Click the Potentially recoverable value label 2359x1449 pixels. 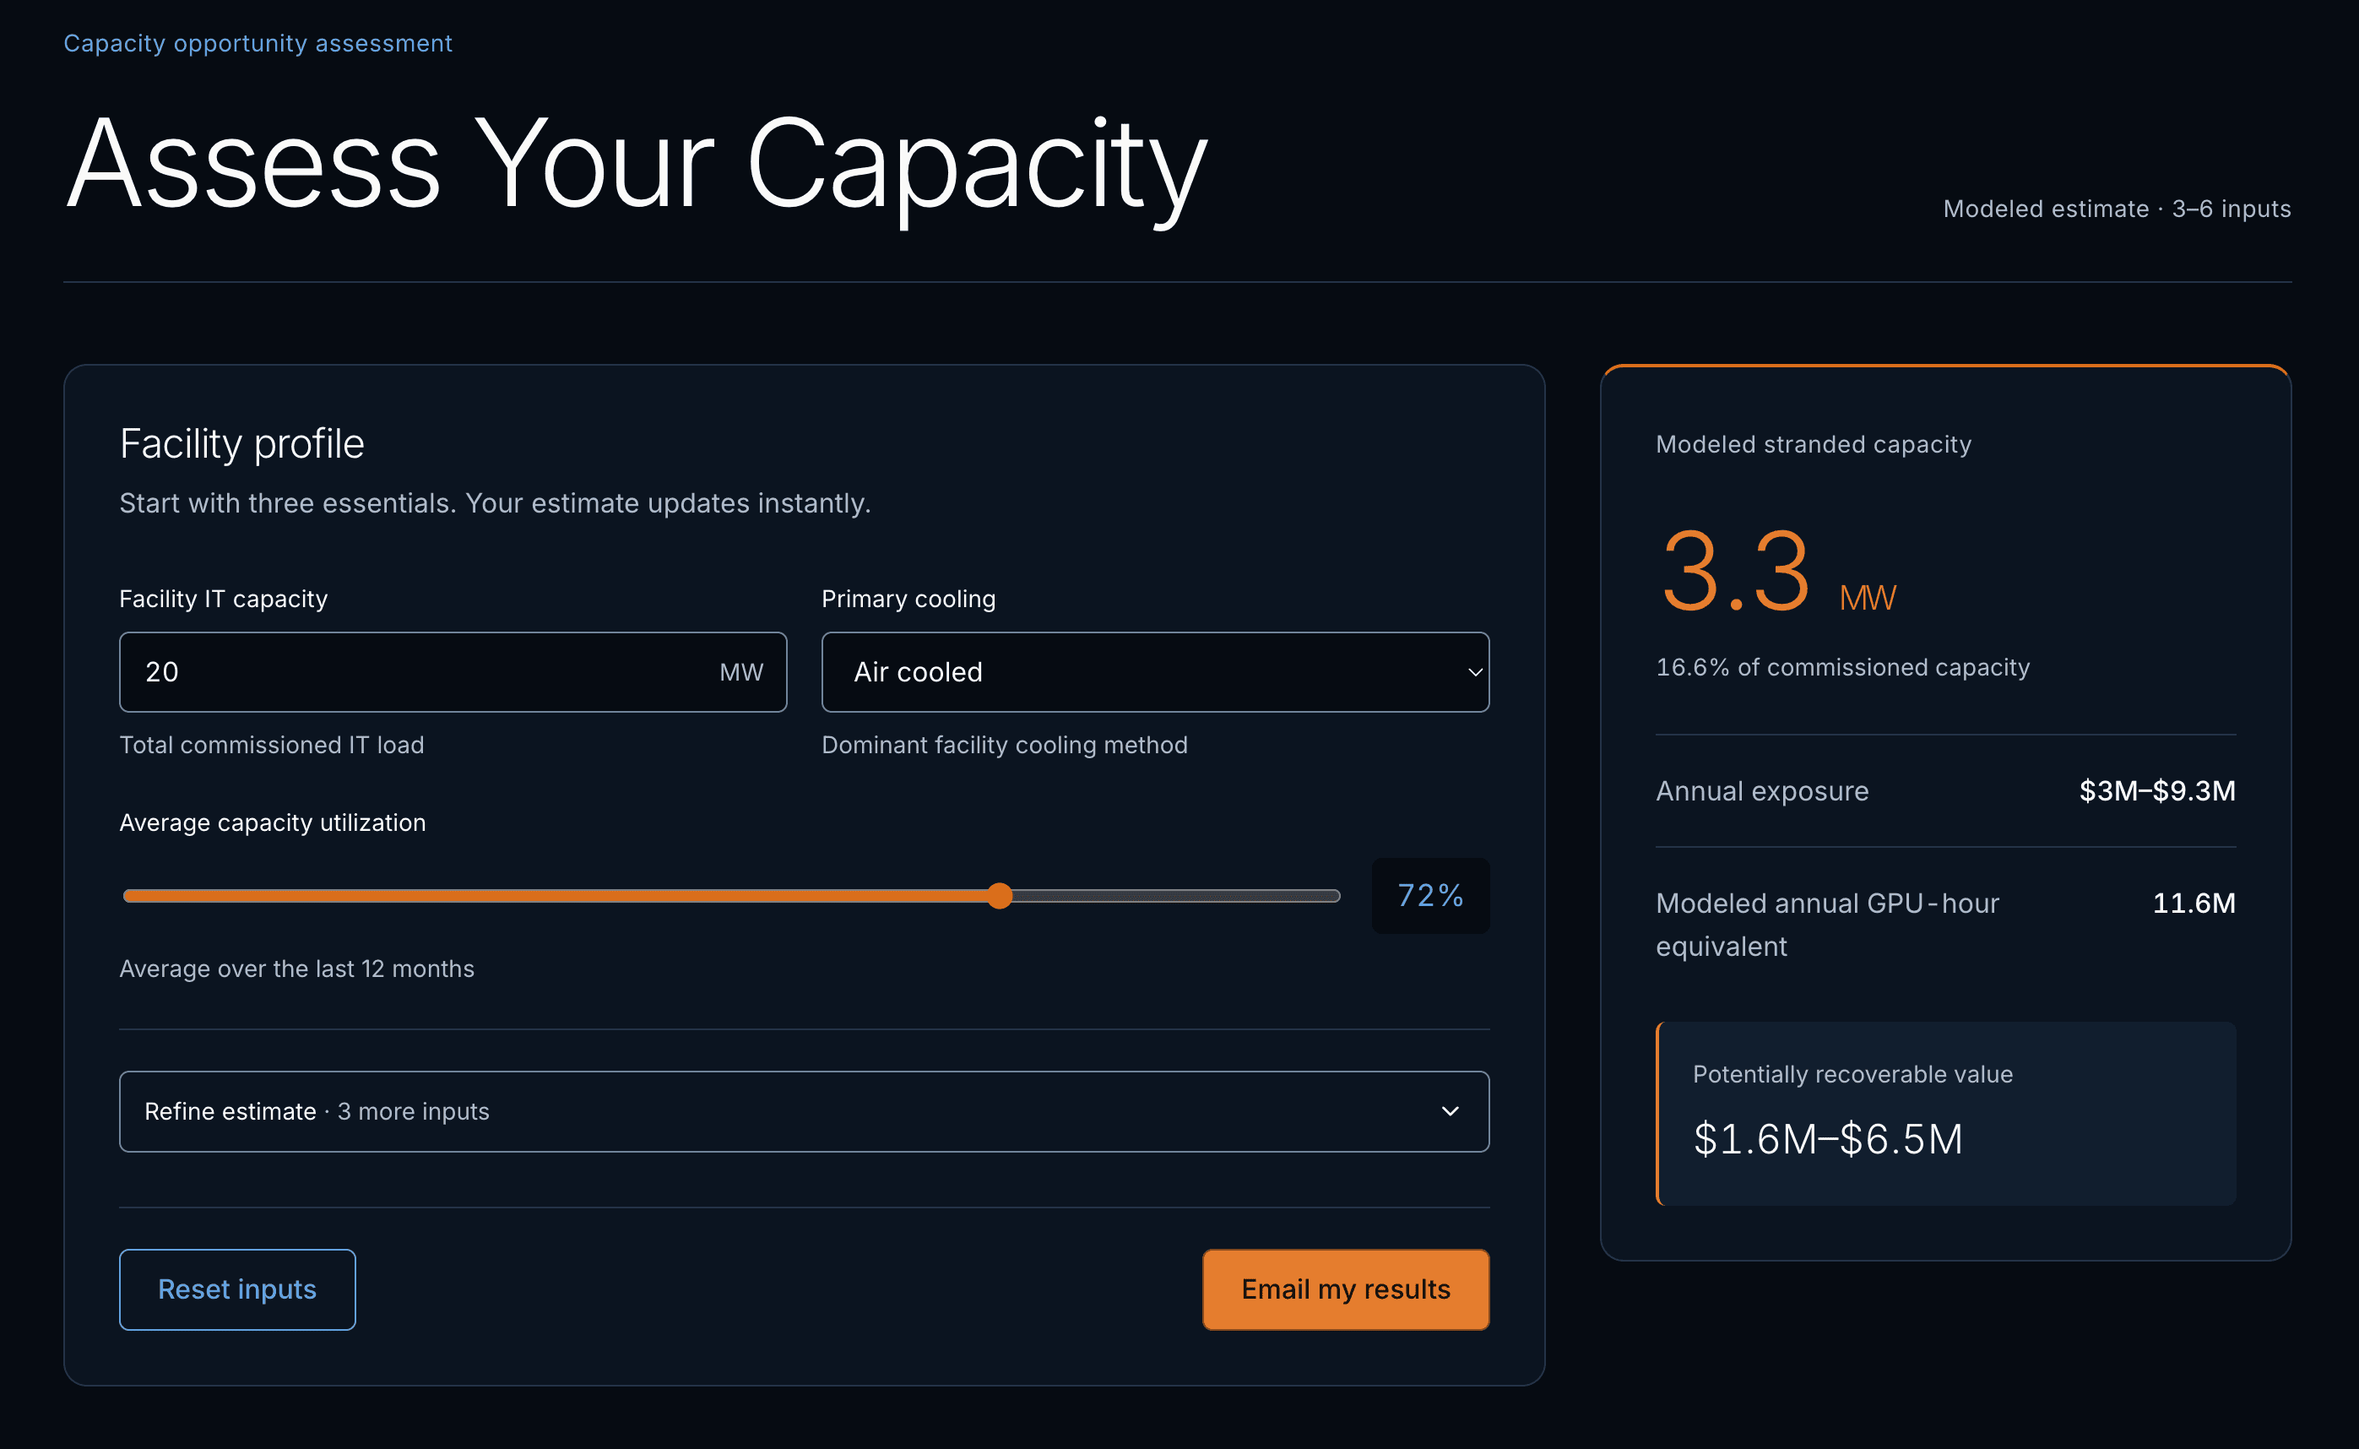click(x=1853, y=1074)
